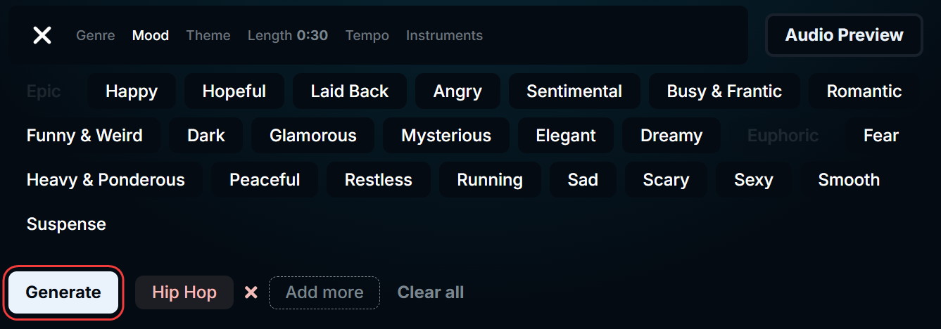Close the music options panel
The height and width of the screenshot is (329, 941).
[x=42, y=35]
